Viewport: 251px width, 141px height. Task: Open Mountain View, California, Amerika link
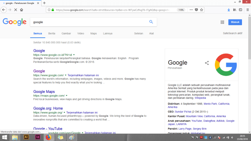coord(206,116)
